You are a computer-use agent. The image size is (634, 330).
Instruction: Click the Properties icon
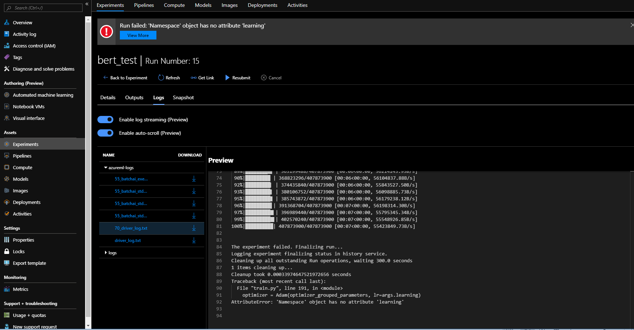pos(7,240)
